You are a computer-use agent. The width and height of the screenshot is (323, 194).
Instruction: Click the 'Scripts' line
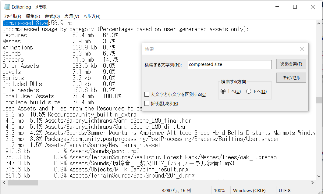[x=59, y=78]
